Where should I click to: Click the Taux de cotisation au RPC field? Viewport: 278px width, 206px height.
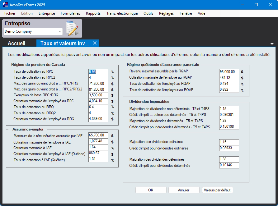pyautogui.click(x=98, y=72)
